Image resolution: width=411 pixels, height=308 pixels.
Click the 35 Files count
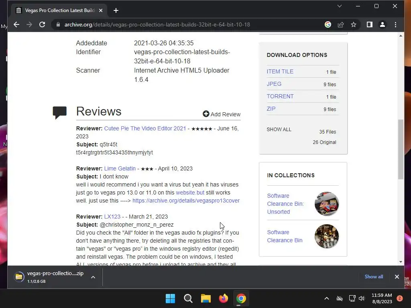pyautogui.click(x=328, y=132)
